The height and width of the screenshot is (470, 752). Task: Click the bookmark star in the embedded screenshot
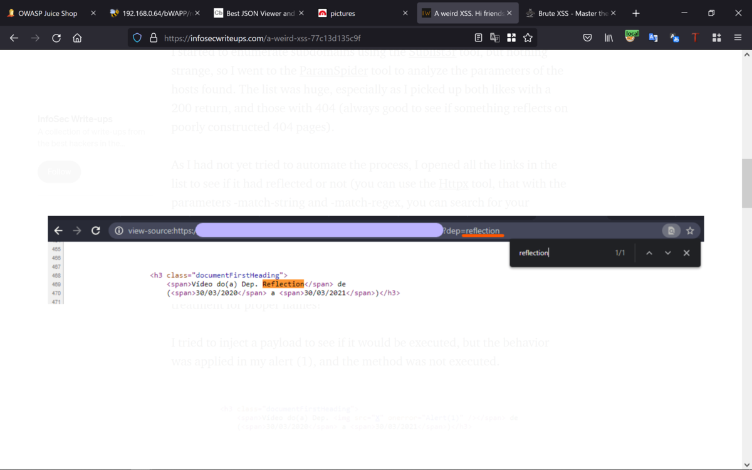690,231
